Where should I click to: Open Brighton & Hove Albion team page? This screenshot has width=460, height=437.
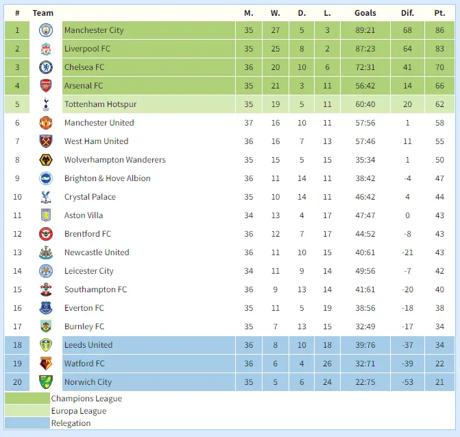pos(107,178)
